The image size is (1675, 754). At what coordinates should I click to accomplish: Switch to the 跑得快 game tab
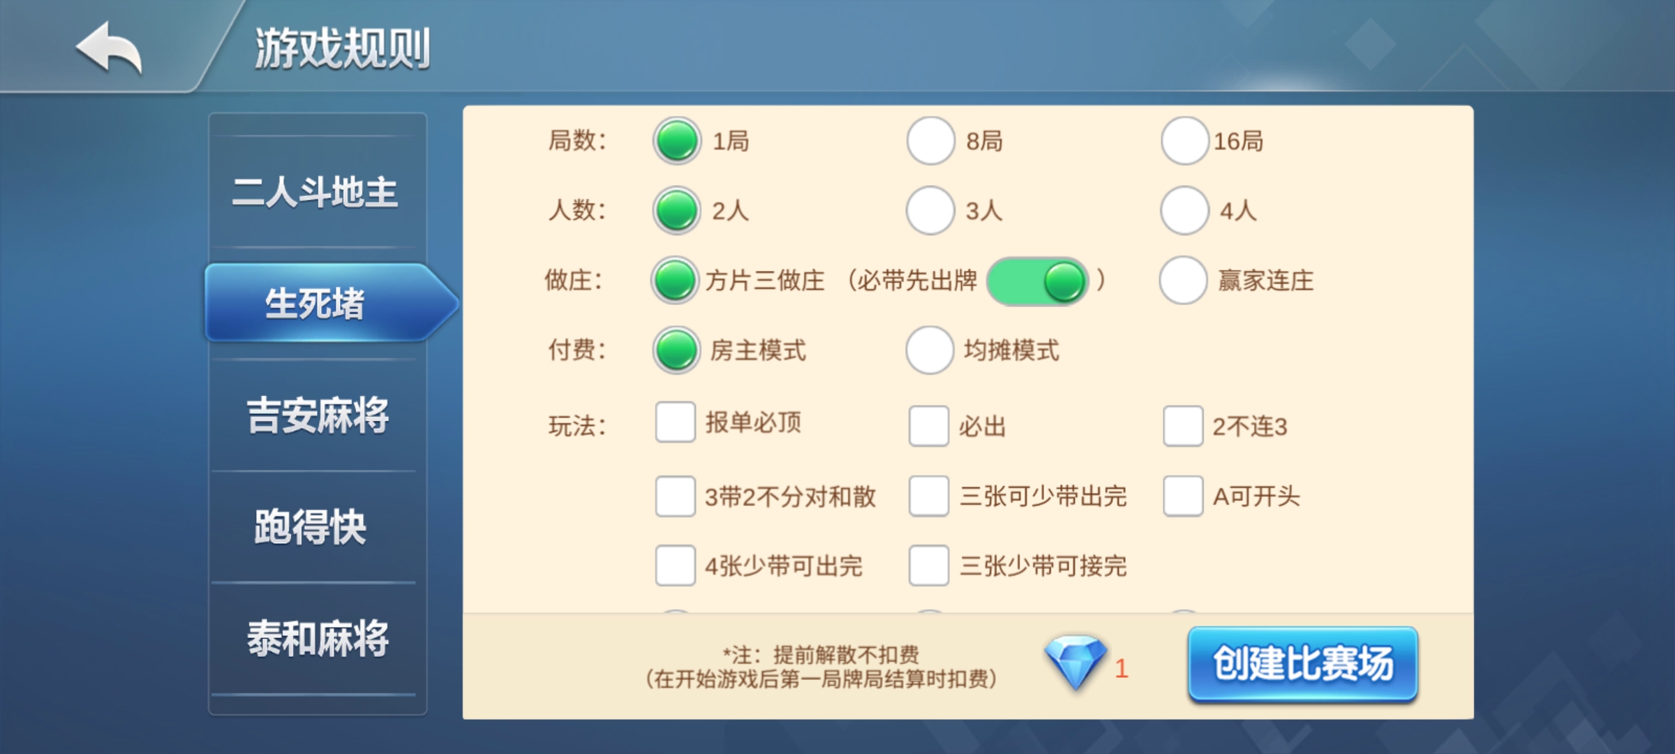pyautogui.click(x=311, y=527)
